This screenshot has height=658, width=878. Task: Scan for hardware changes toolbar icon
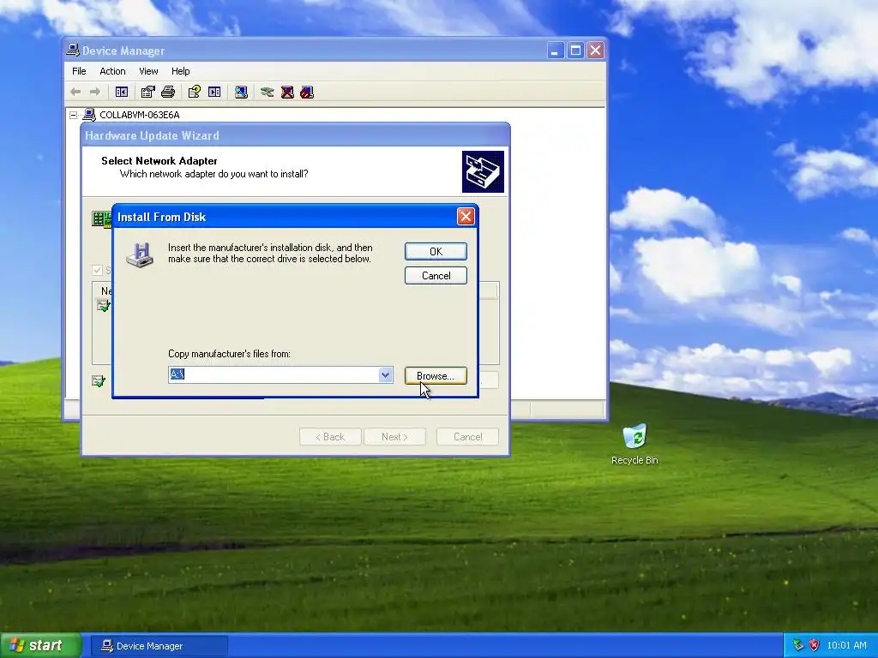coord(241,92)
